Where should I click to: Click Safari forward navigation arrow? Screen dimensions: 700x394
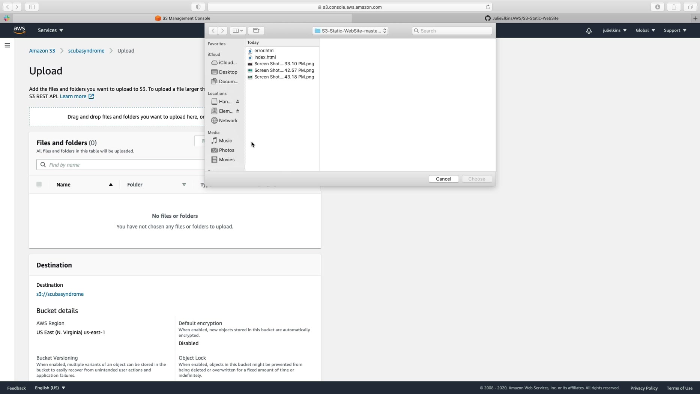pyautogui.click(x=17, y=7)
